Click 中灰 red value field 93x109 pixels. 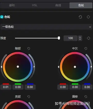(63, 87)
